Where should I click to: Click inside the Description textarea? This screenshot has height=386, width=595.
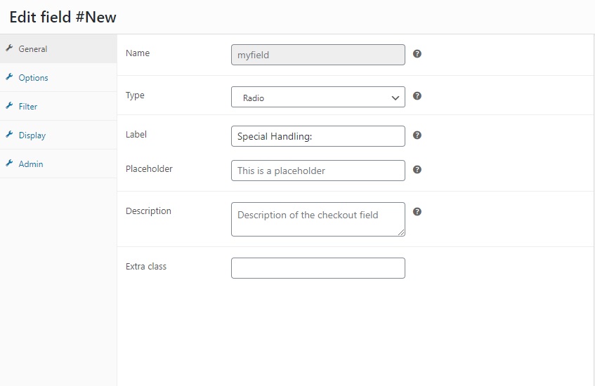point(318,219)
